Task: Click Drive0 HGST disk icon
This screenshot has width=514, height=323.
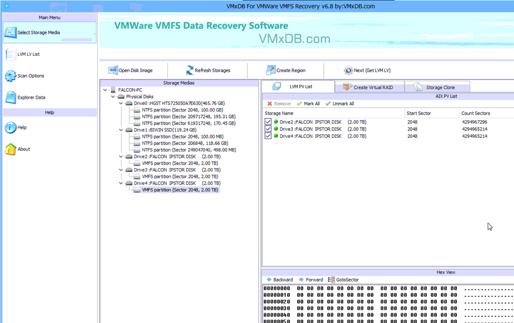Action: (129, 103)
